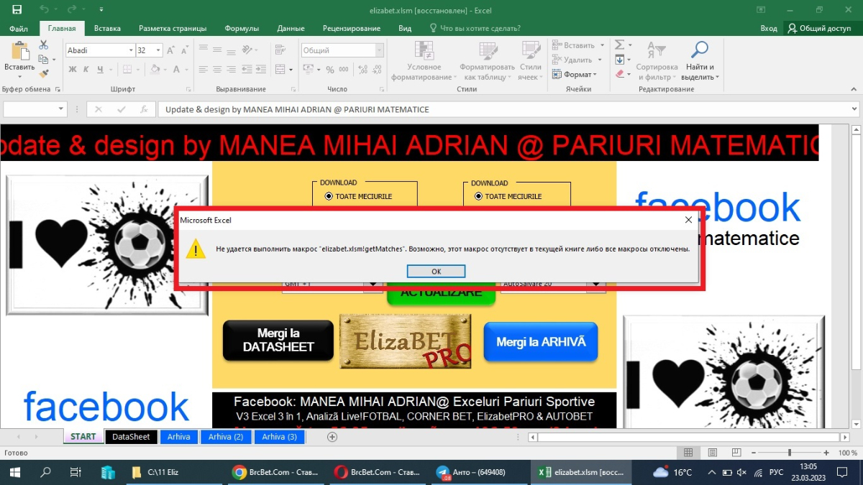863x485 pixels.
Task: Switch to Page Layout view in status bar
Action: click(712, 453)
